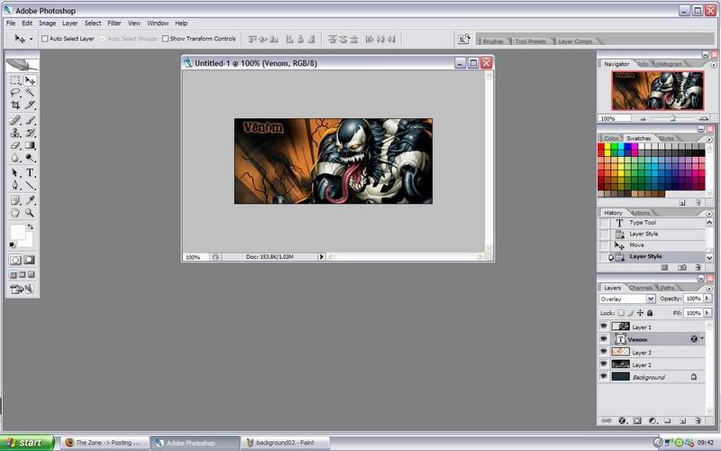721x451 pixels.
Task: Select the Lasso tool
Action: (x=15, y=93)
